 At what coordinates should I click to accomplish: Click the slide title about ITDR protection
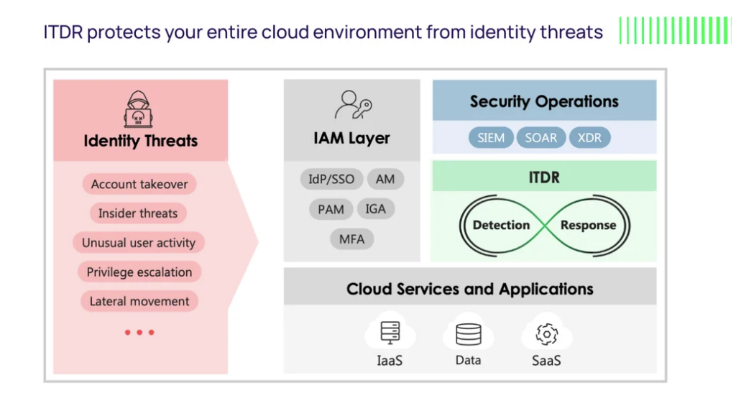323,32
